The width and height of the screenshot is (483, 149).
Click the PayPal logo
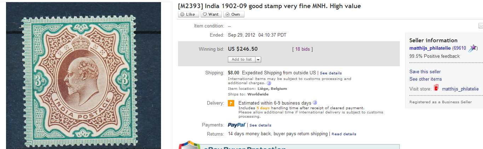click(237, 125)
